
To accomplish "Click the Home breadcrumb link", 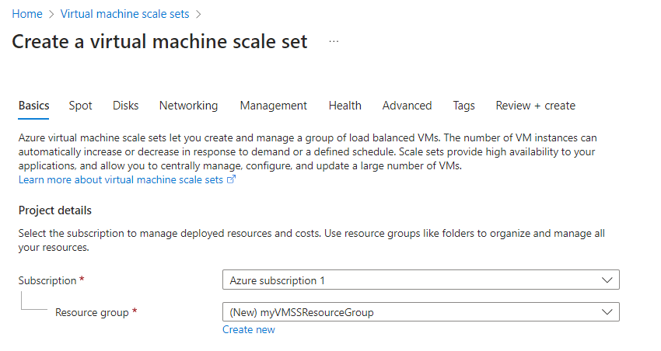I will 27,14.
